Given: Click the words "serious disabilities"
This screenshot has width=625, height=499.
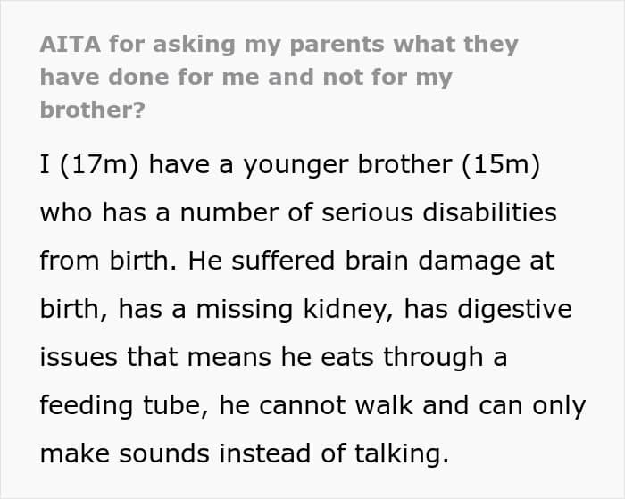Looking at the screenshot, I should click(439, 212).
